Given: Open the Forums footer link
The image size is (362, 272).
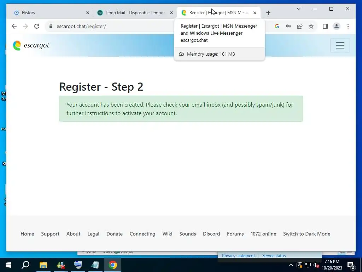Looking at the screenshot, I should click(235, 234).
